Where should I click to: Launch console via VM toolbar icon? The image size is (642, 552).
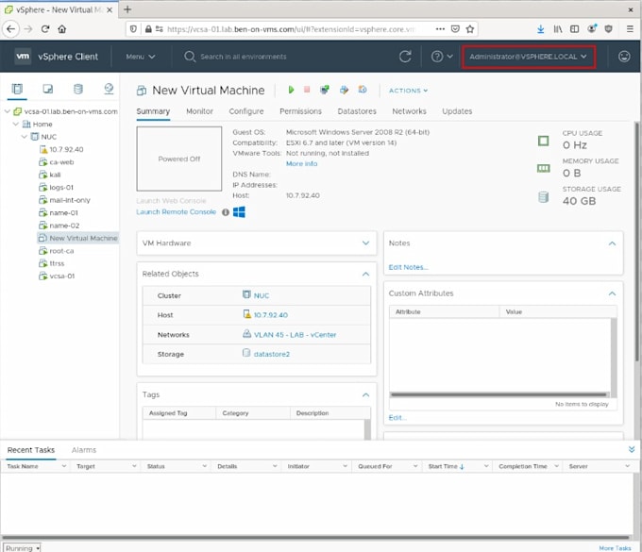click(325, 90)
